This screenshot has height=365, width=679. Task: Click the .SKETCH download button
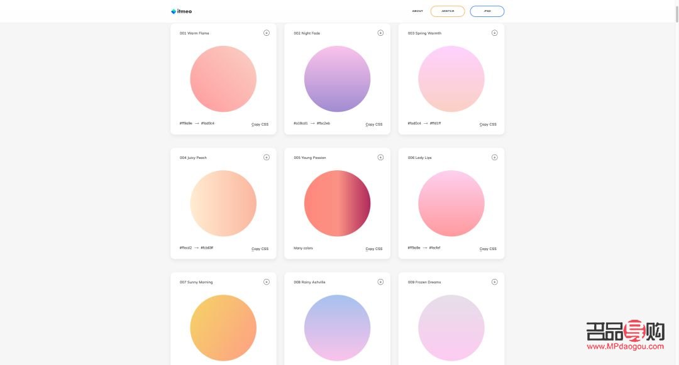coord(448,11)
